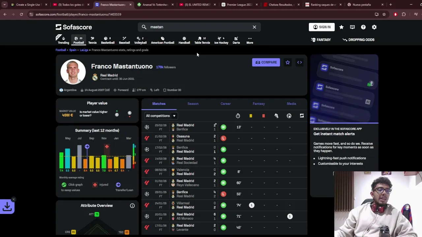422x237 pixels.
Task: Click Franco Mastantuono profile photo
Action: click(73, 72)
